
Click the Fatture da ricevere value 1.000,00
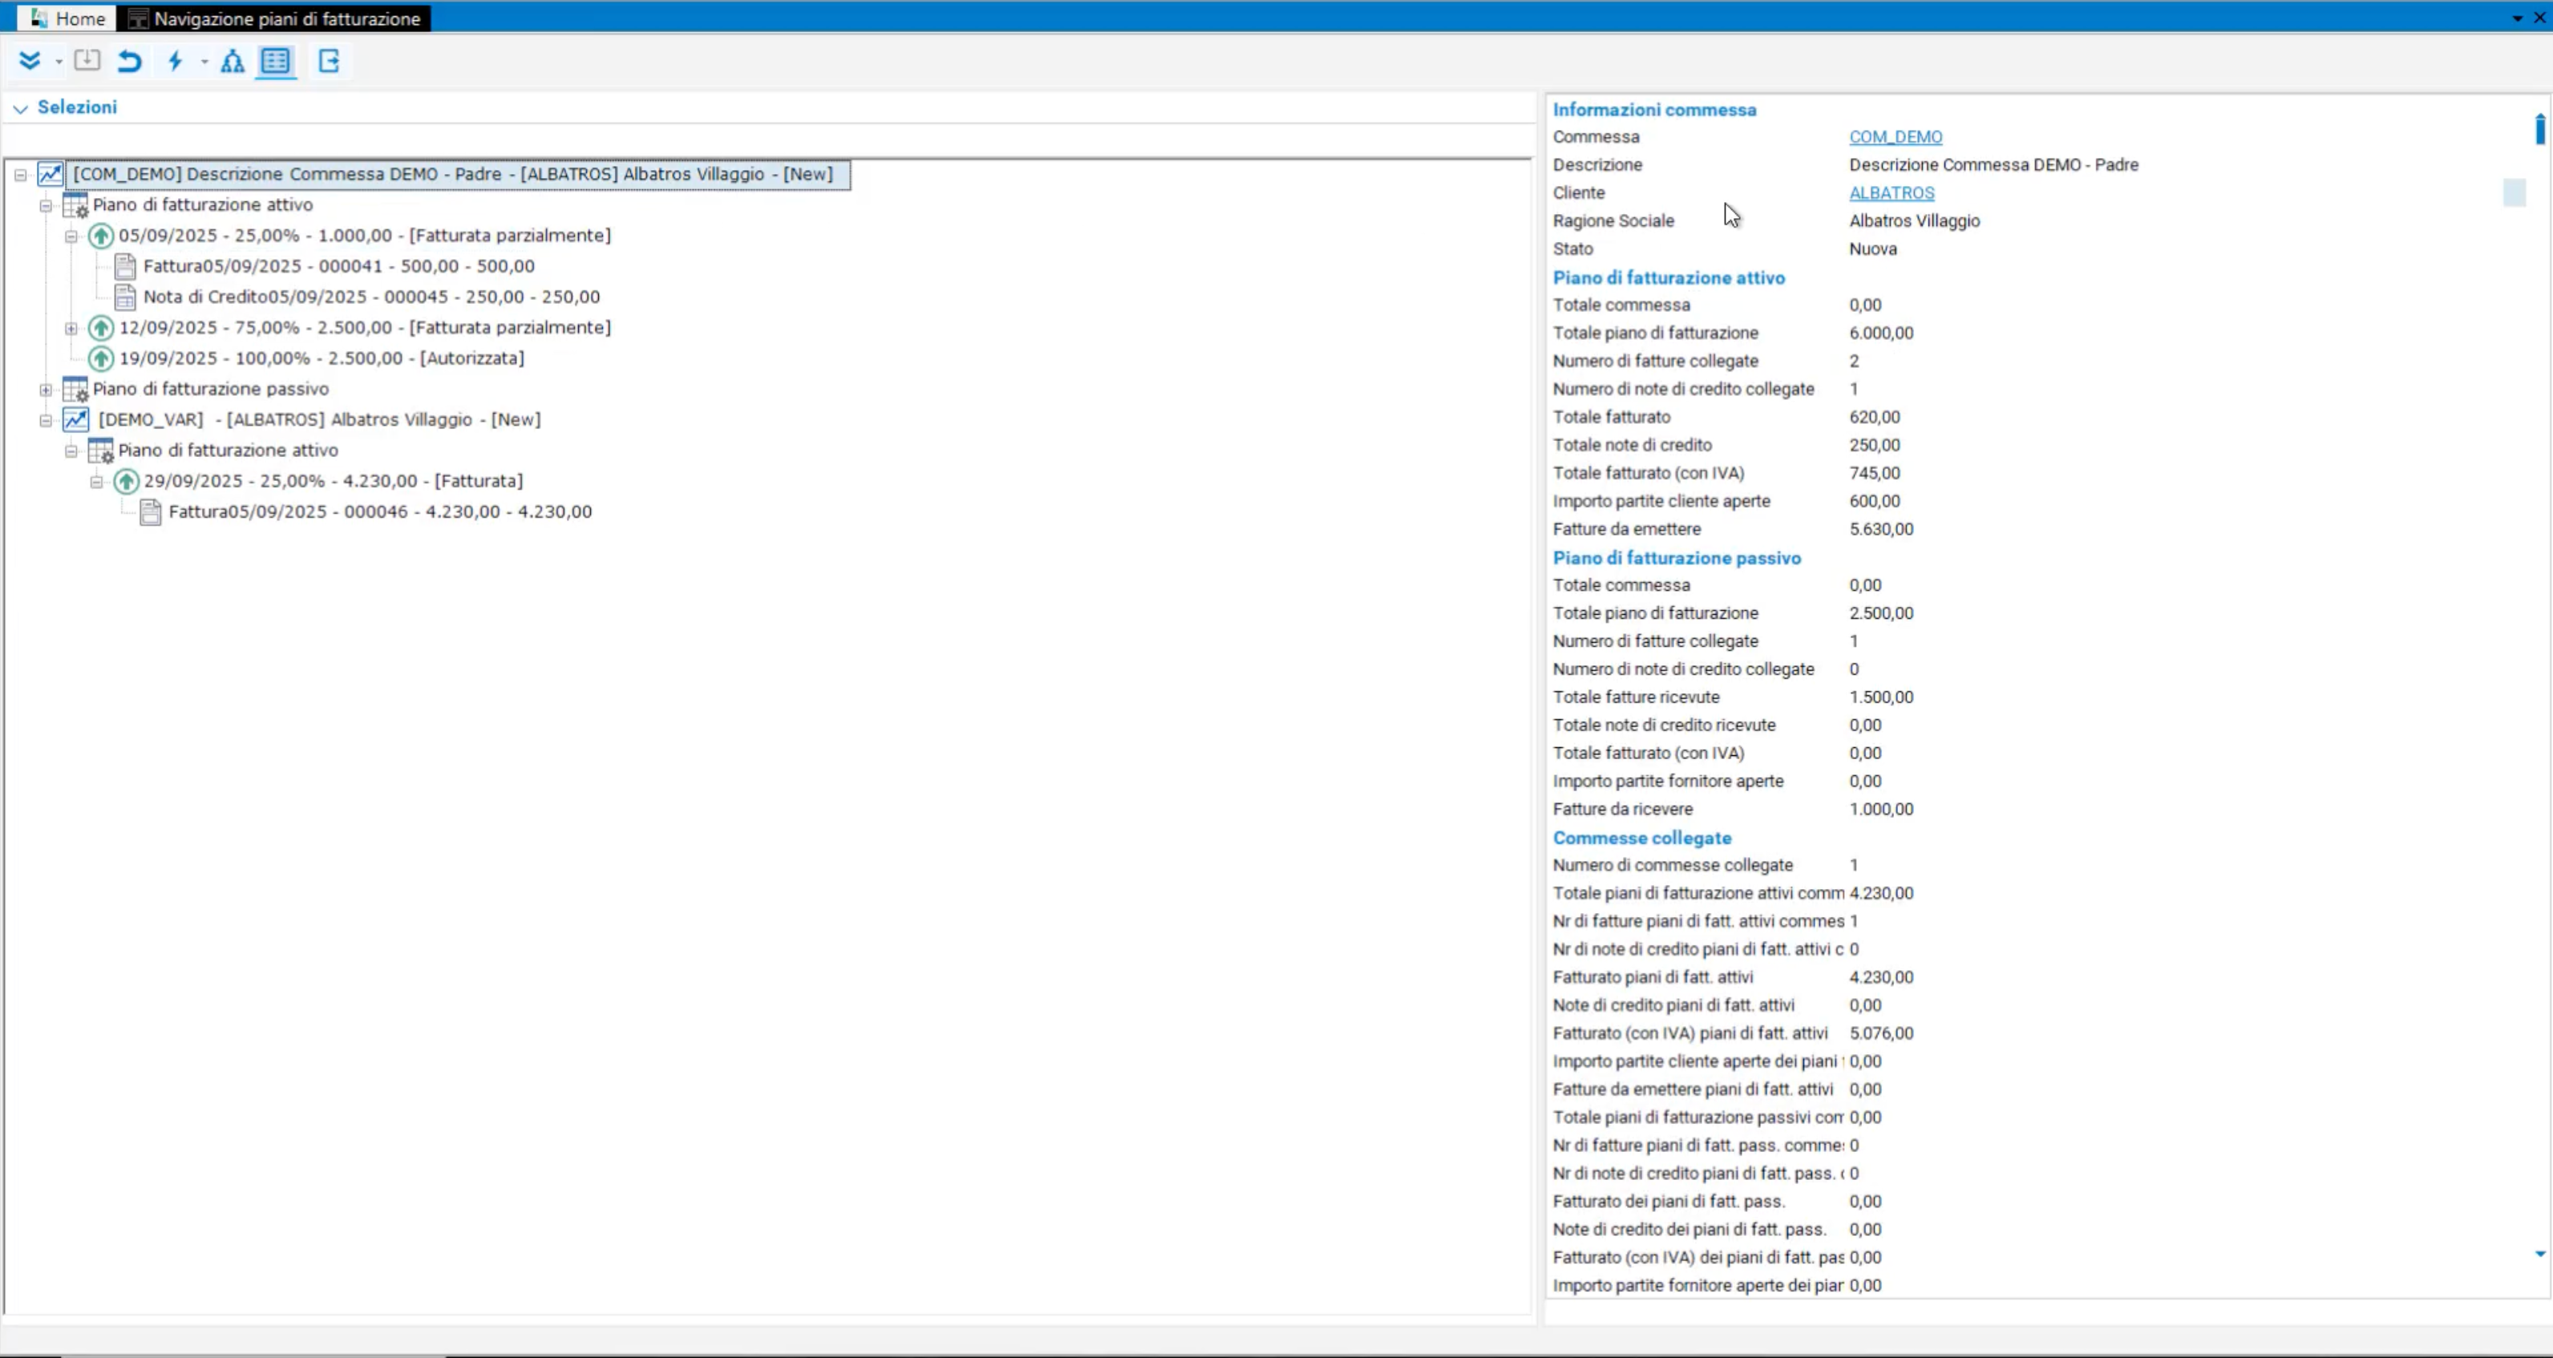coord(1881,809)
